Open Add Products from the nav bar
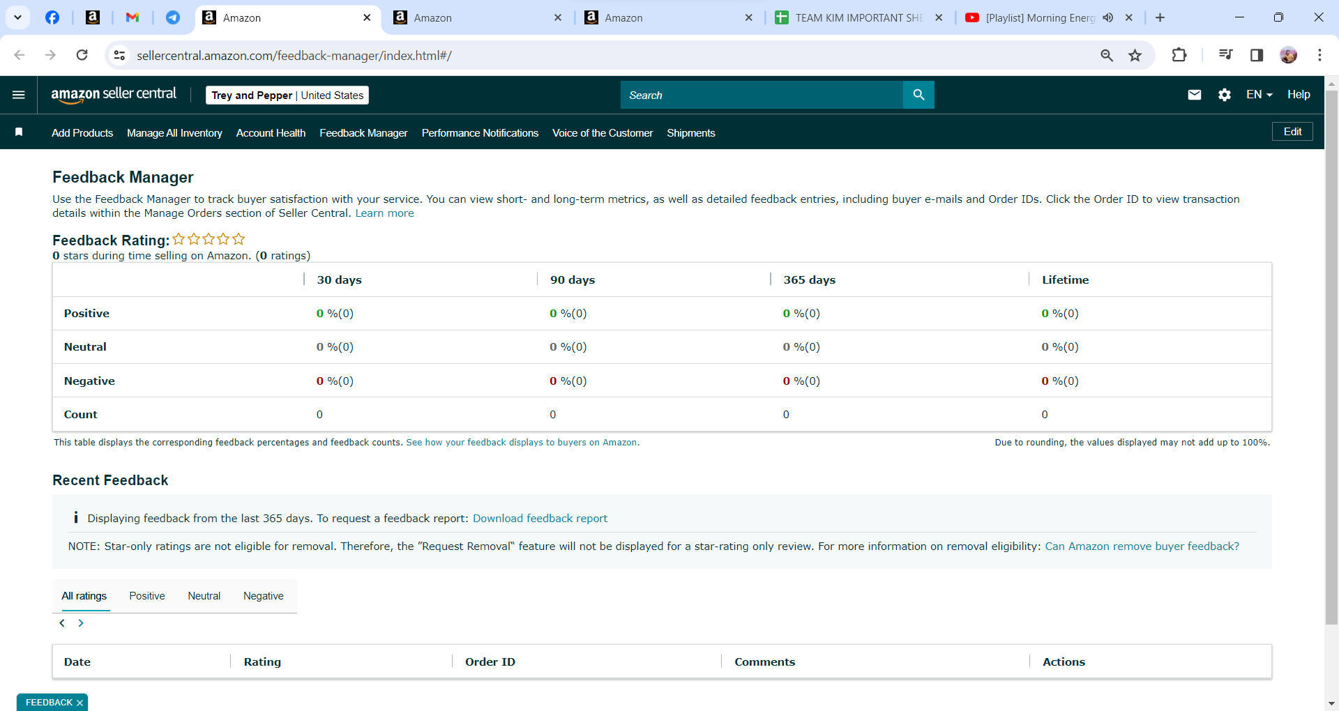The image size is (1339, 711). (82, 133)
